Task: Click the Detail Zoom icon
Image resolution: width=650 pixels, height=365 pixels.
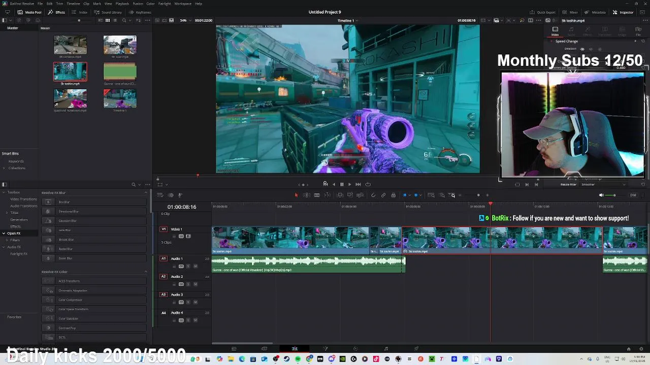Action: point(442,195)
